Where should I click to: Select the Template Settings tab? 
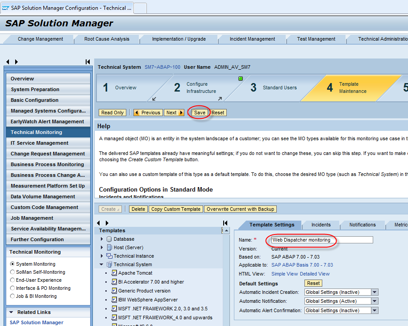(x=272, y=225)
